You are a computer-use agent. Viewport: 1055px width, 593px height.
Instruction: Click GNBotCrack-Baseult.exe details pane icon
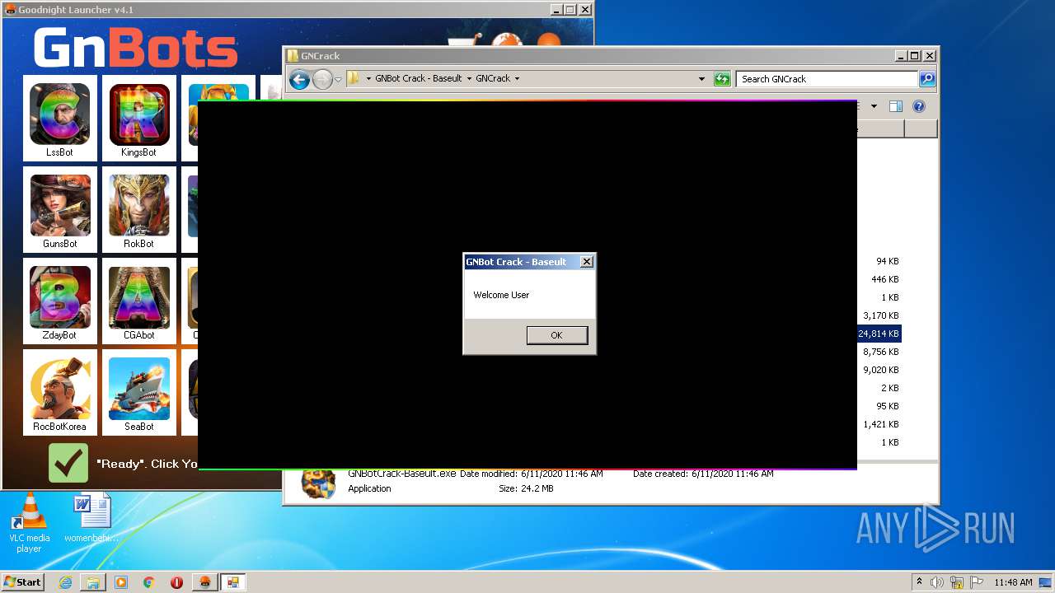[318, 484]
